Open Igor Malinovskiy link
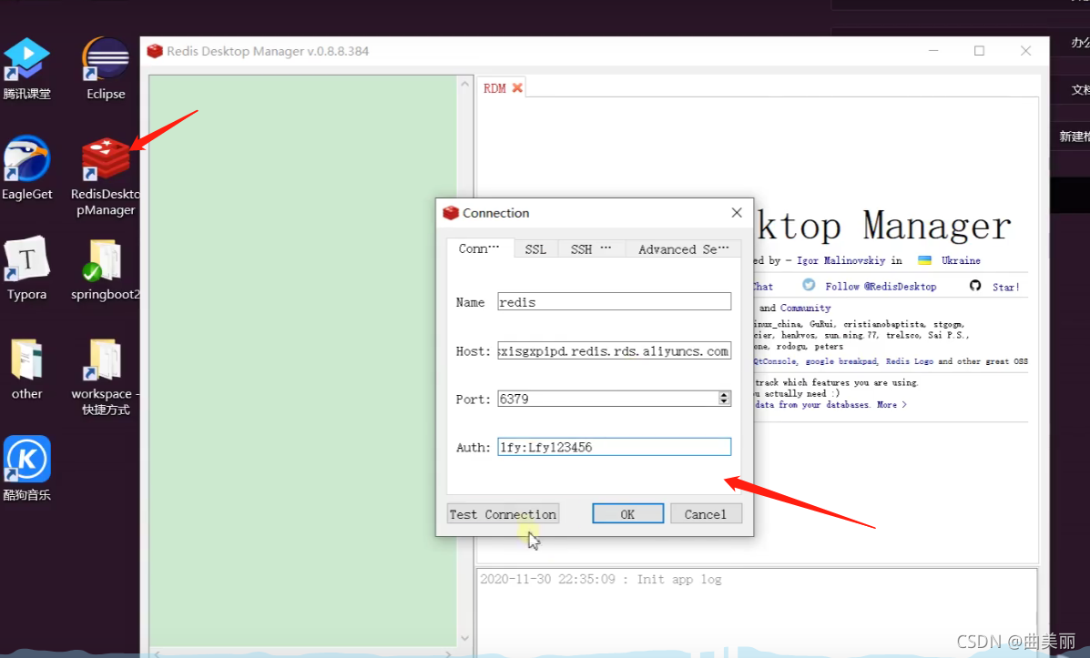 coord(840,260)
